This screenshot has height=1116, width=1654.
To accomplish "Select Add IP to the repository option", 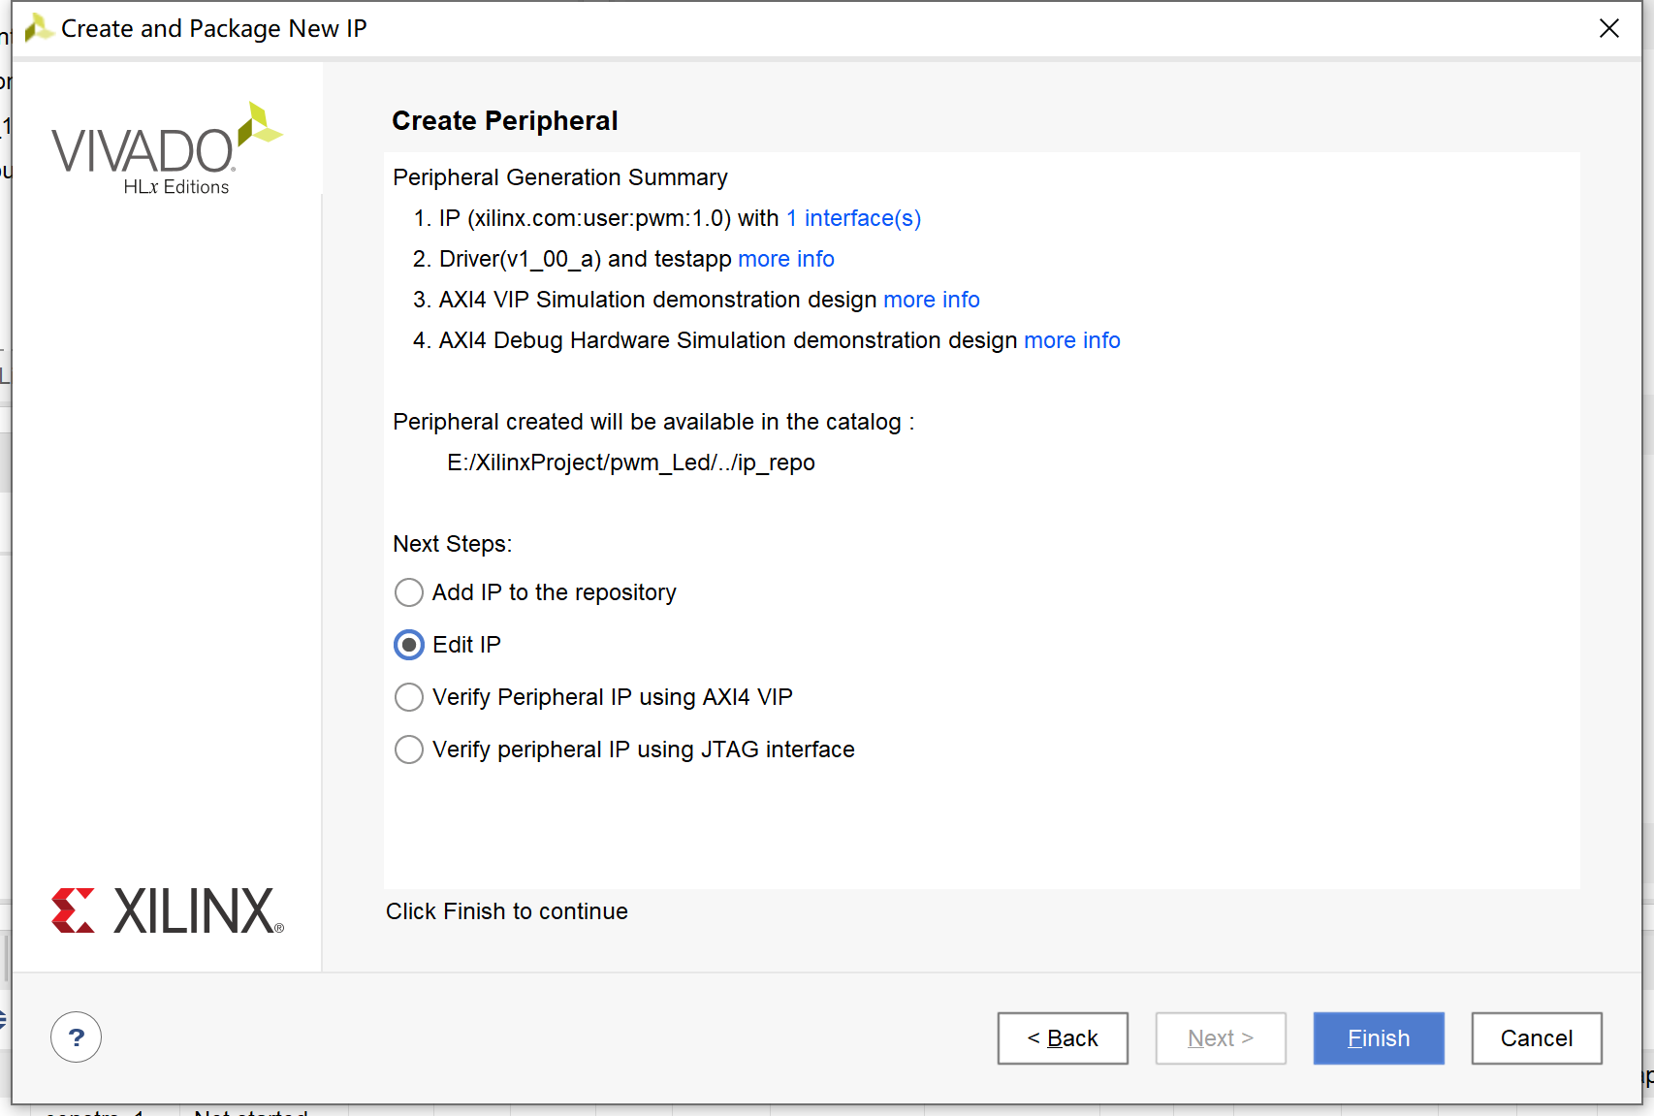I will (409, 592).
